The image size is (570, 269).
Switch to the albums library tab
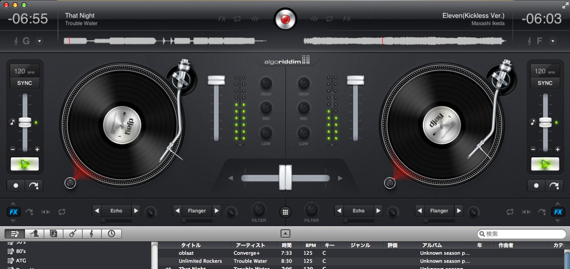(53, 233)
